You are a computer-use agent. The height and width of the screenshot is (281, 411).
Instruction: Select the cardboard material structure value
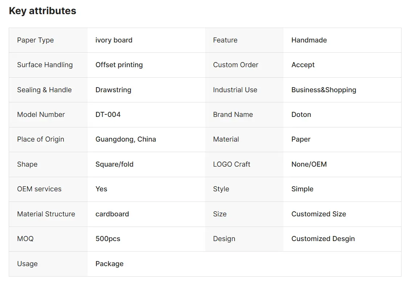click(112, 214)
